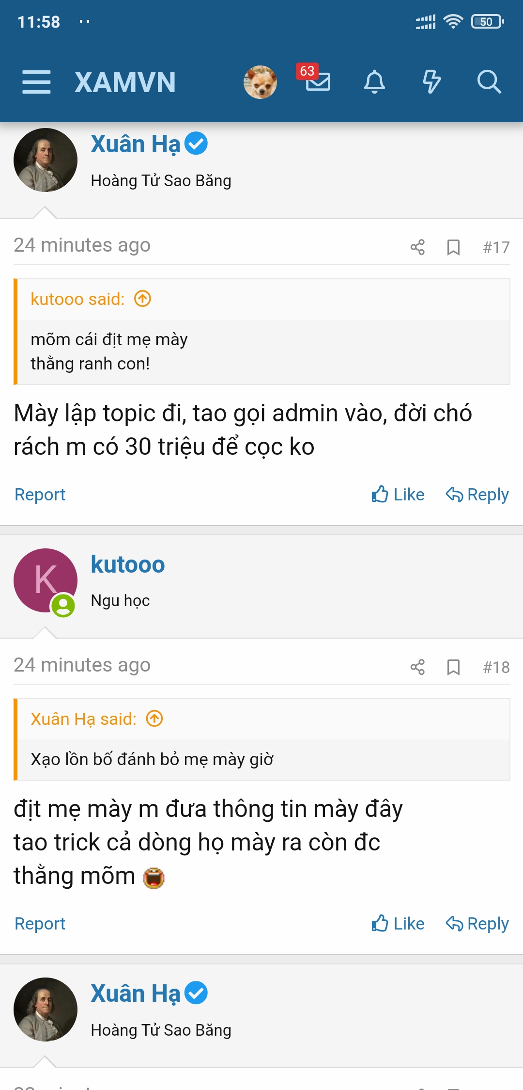
Task: Open kutooo's profile username
Action: click(128, 564)
